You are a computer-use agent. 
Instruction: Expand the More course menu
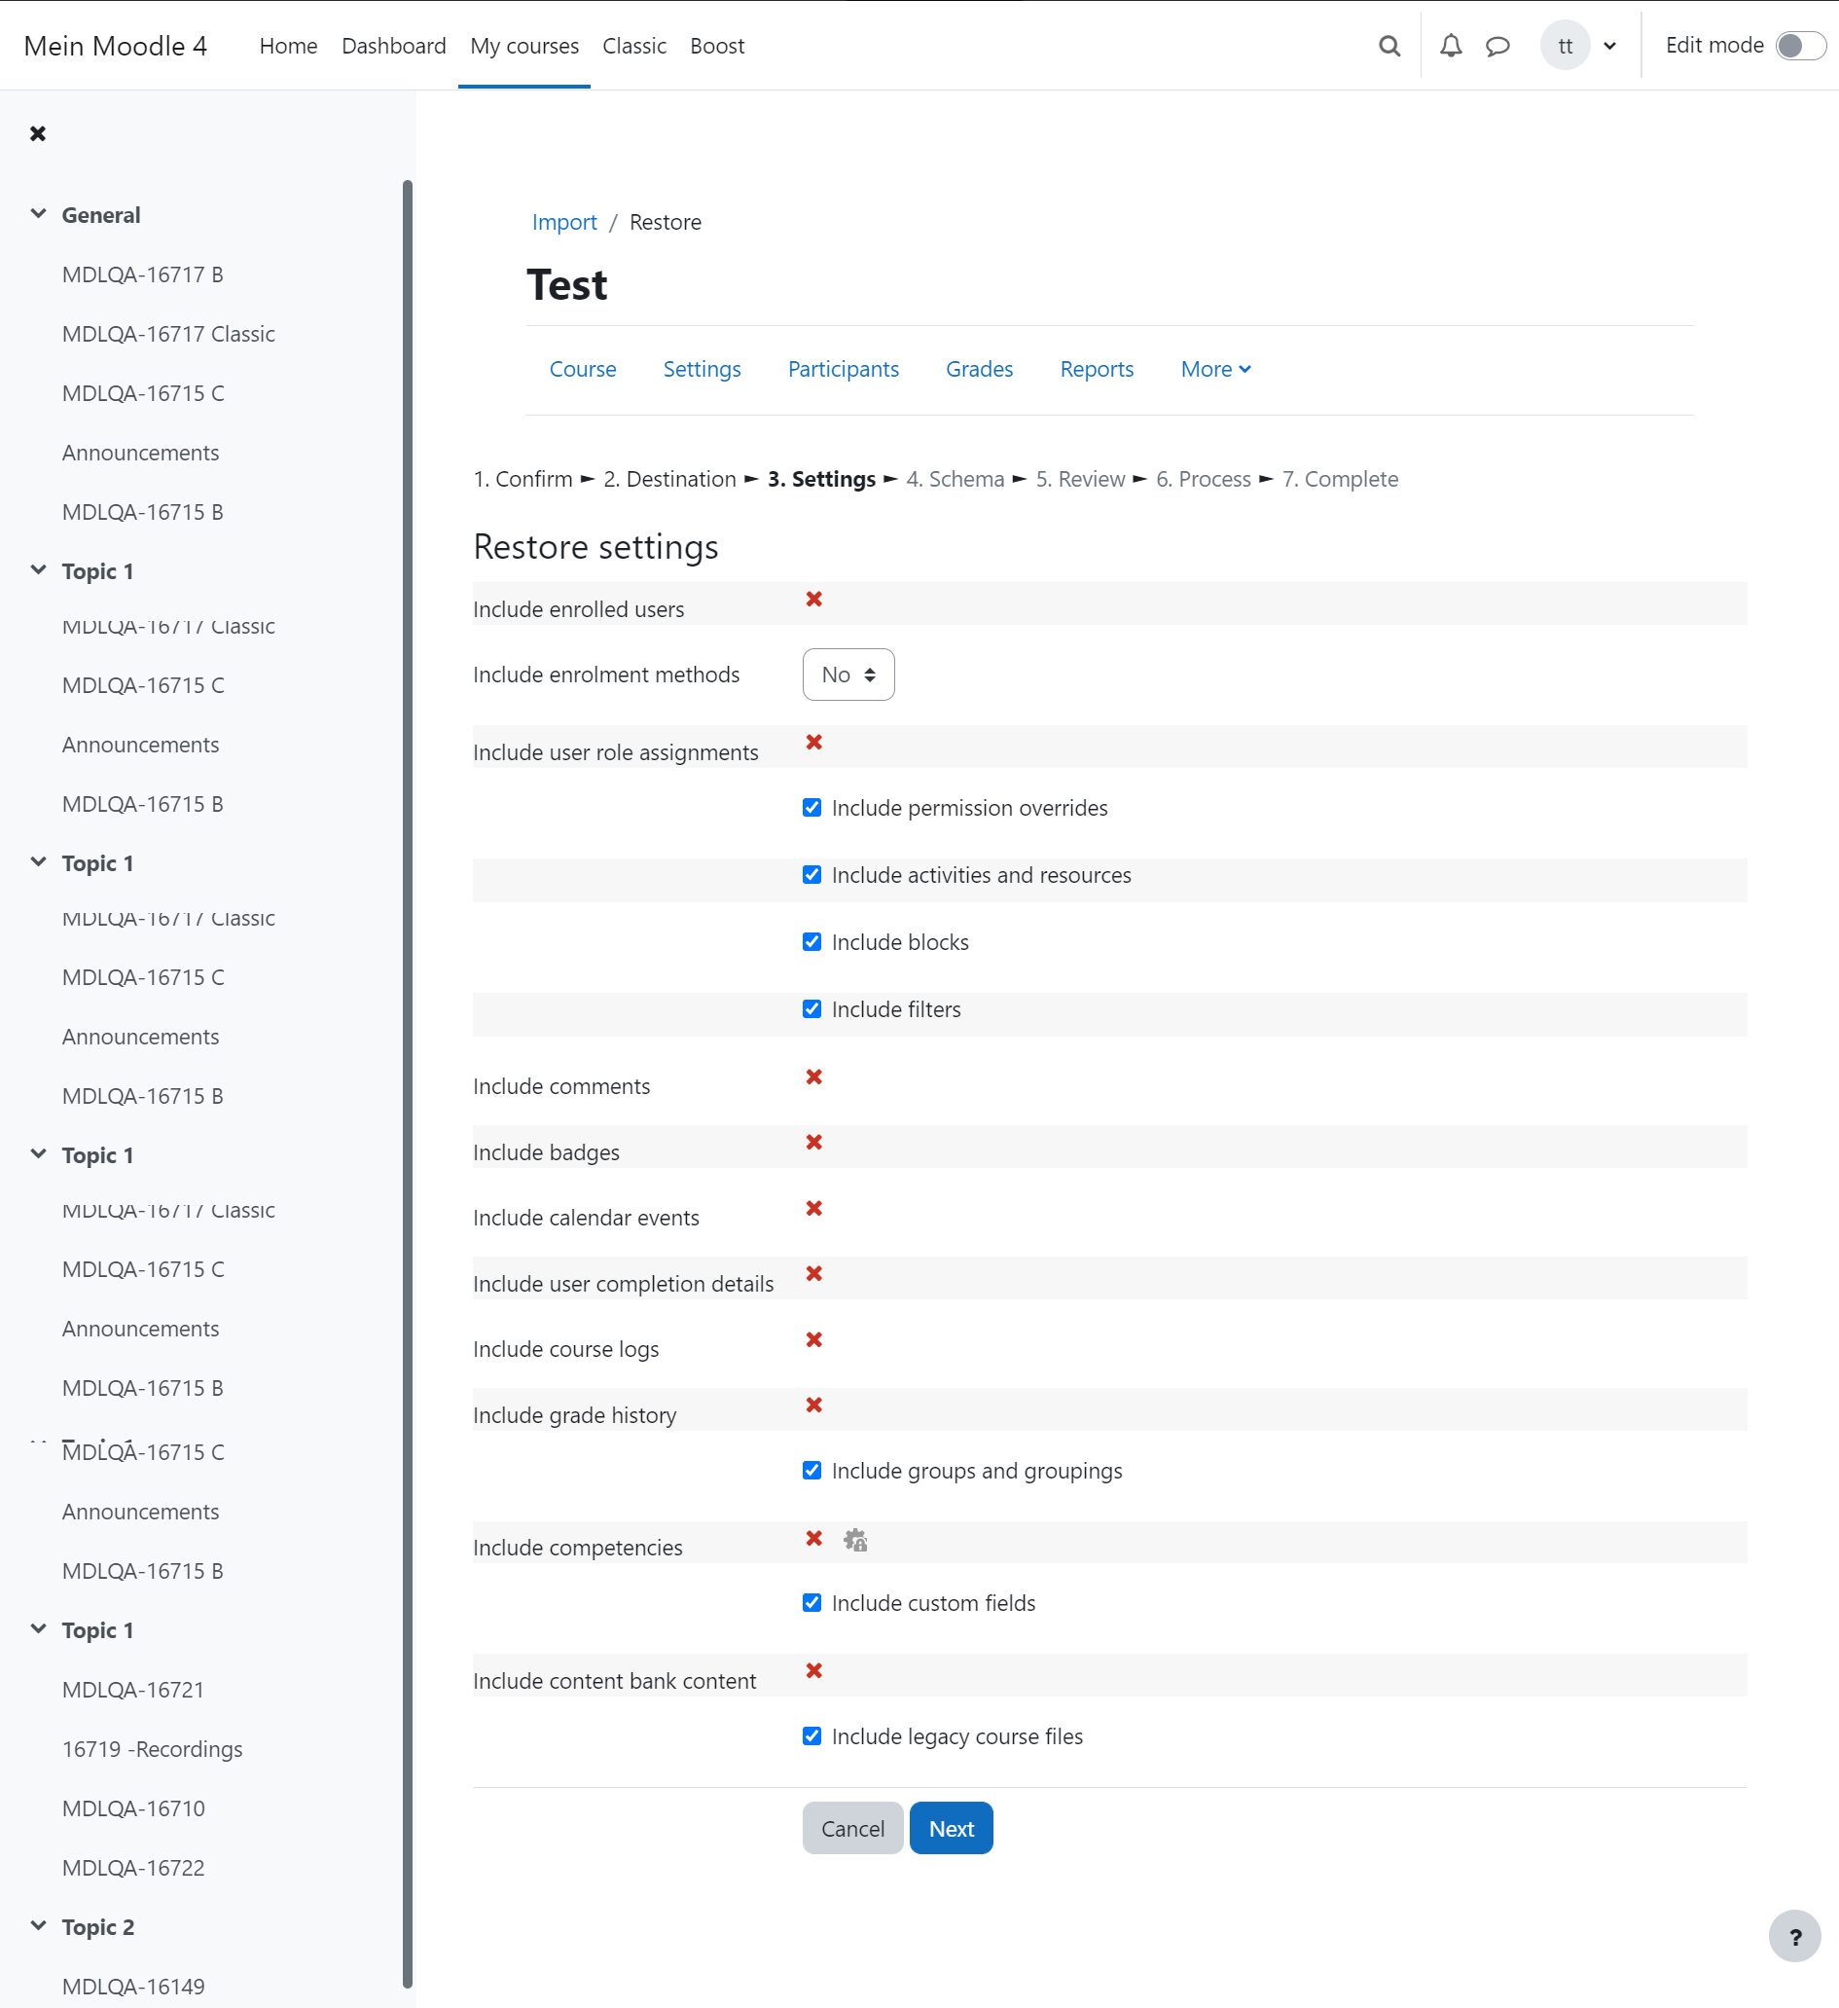pos(1215,369)
